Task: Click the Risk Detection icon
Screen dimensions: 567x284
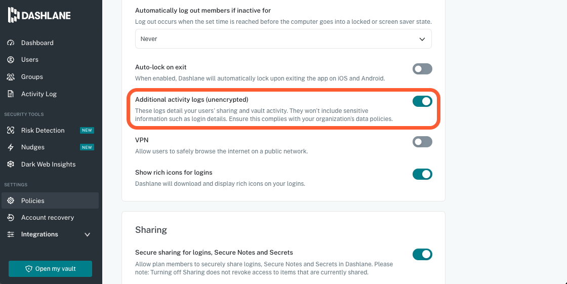Action: point(11,131)
